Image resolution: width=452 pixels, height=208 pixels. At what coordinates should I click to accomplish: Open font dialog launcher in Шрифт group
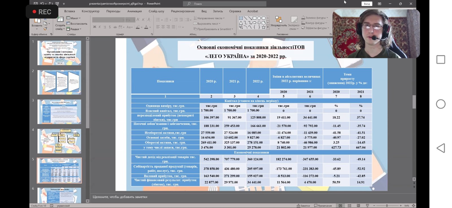pyautogui.click(x=152, y=34)
